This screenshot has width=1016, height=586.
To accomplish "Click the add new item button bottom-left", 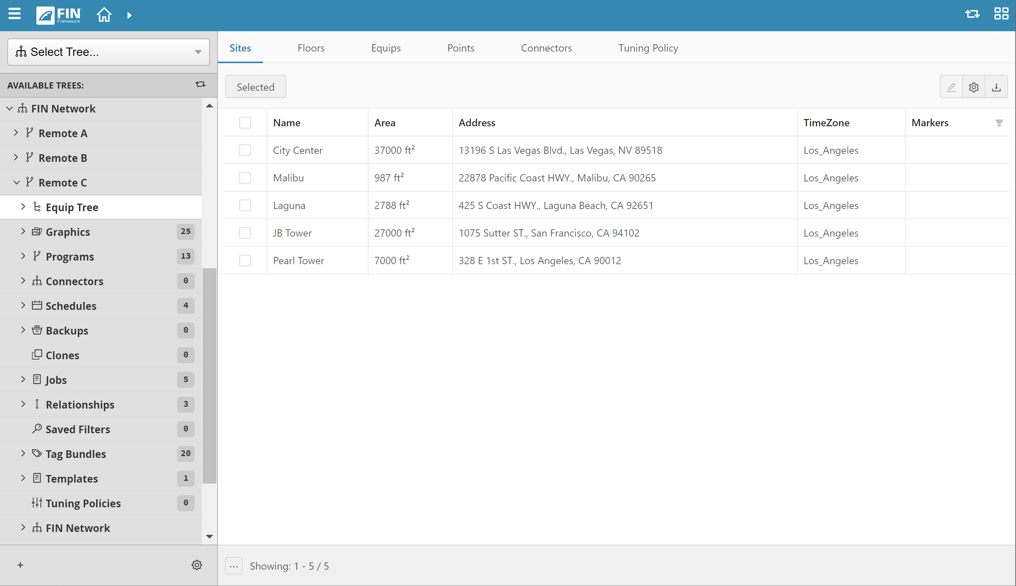I will coord(20,565).
